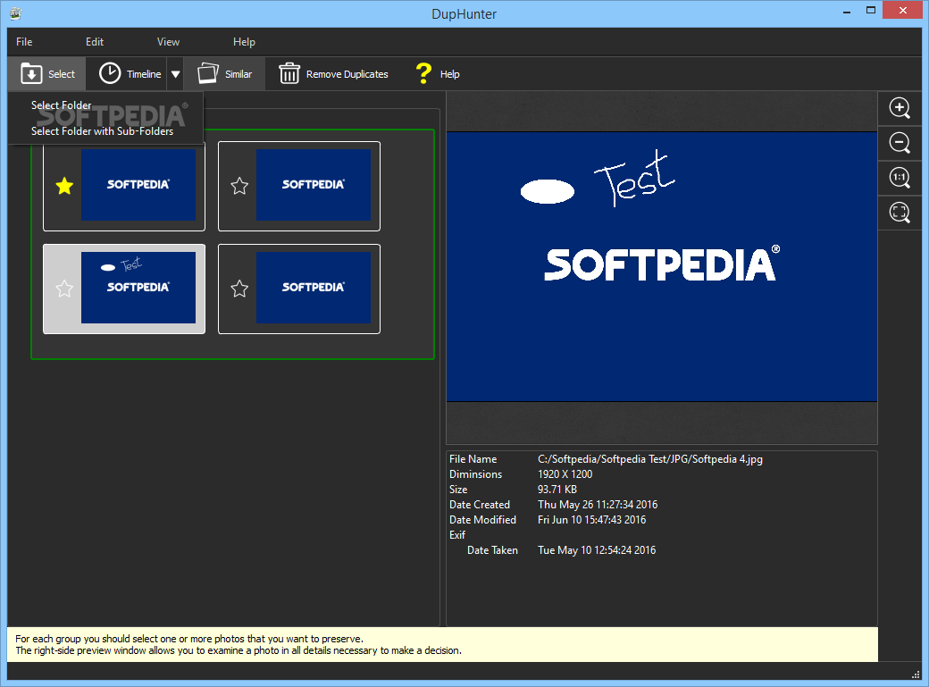The height and width of the screenshot is (687, 929).
Task: Click the Date Created value
Action: (x=598, y=505)
